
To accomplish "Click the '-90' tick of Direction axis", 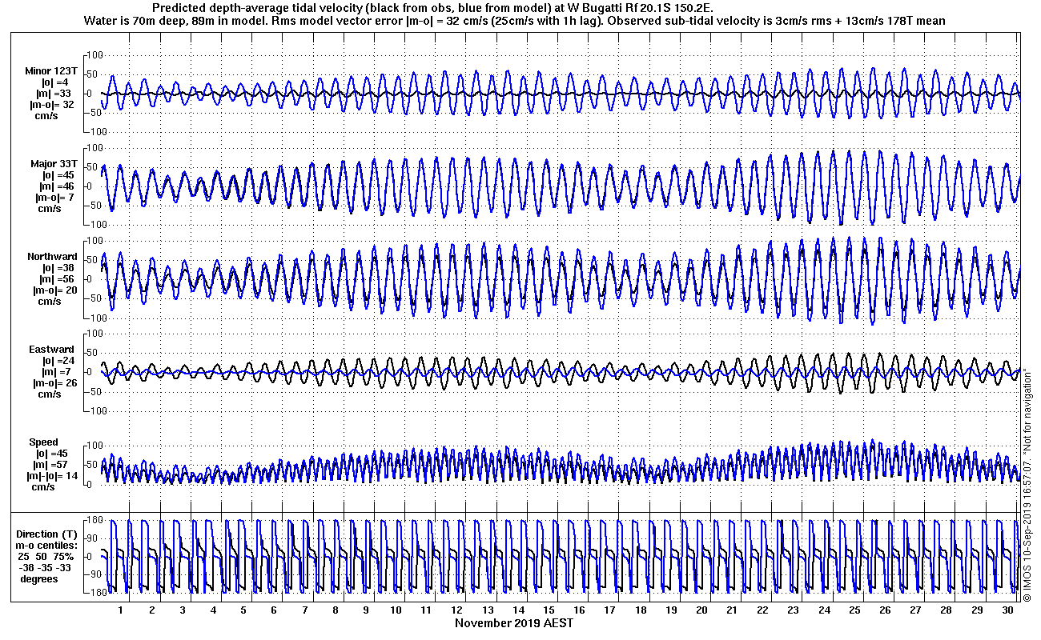I will pyautogui.click(x=96, y=574).
